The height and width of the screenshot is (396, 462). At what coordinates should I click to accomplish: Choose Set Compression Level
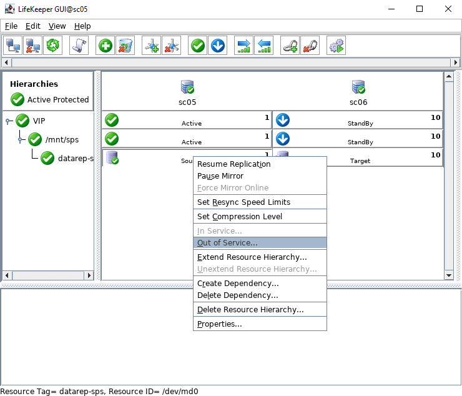260,217
